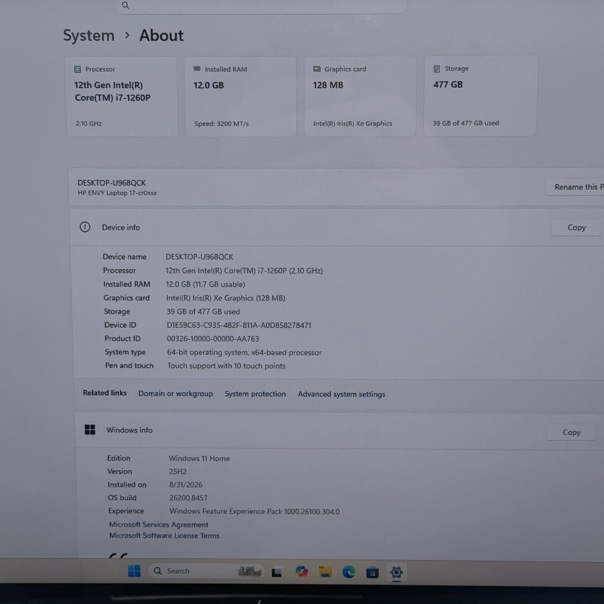Click 'Intel(R) Iris(R) Xe Graphics' on the card

pyautogui.click(x=353, y=124)
